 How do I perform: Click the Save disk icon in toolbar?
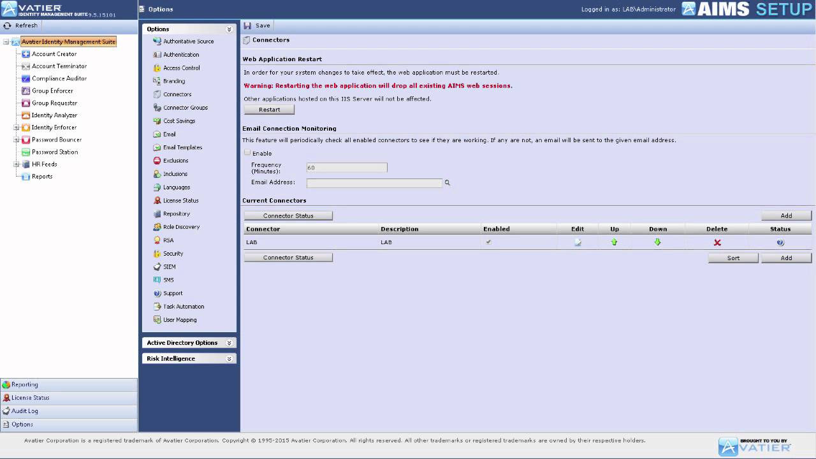pos(247,25)
